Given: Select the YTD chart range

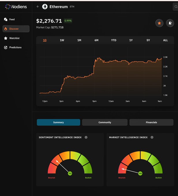Looking at the screenshot, I should tap(114, 40).
